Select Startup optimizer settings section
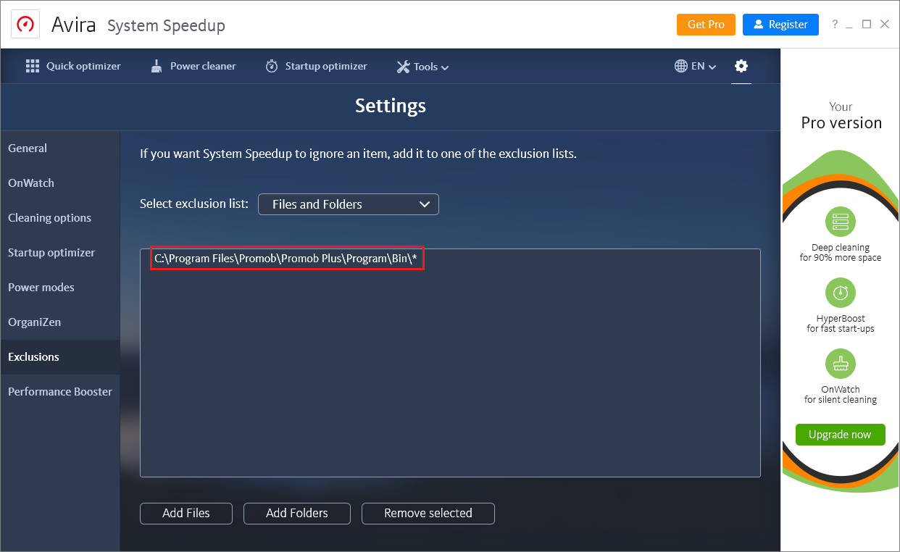This screenshot has height=552, width=900. coord(60,253)
